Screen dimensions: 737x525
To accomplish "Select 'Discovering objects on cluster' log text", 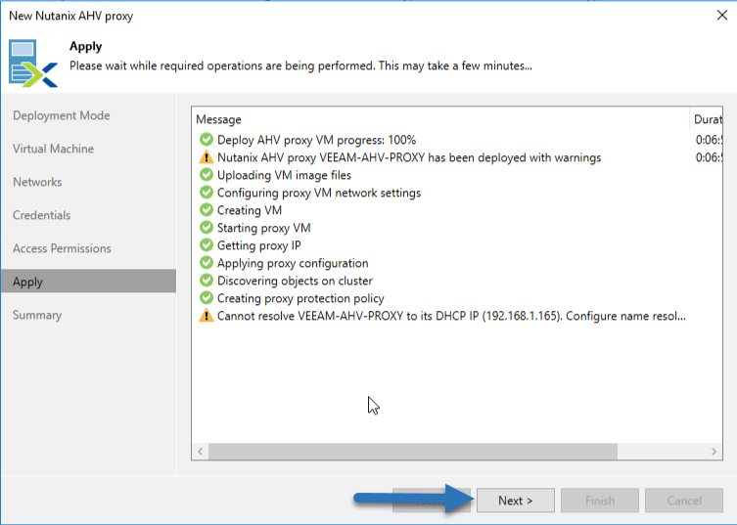I will point(295,281).
